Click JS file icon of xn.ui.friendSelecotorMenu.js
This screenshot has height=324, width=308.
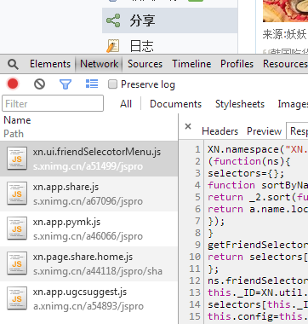[17, 159]
